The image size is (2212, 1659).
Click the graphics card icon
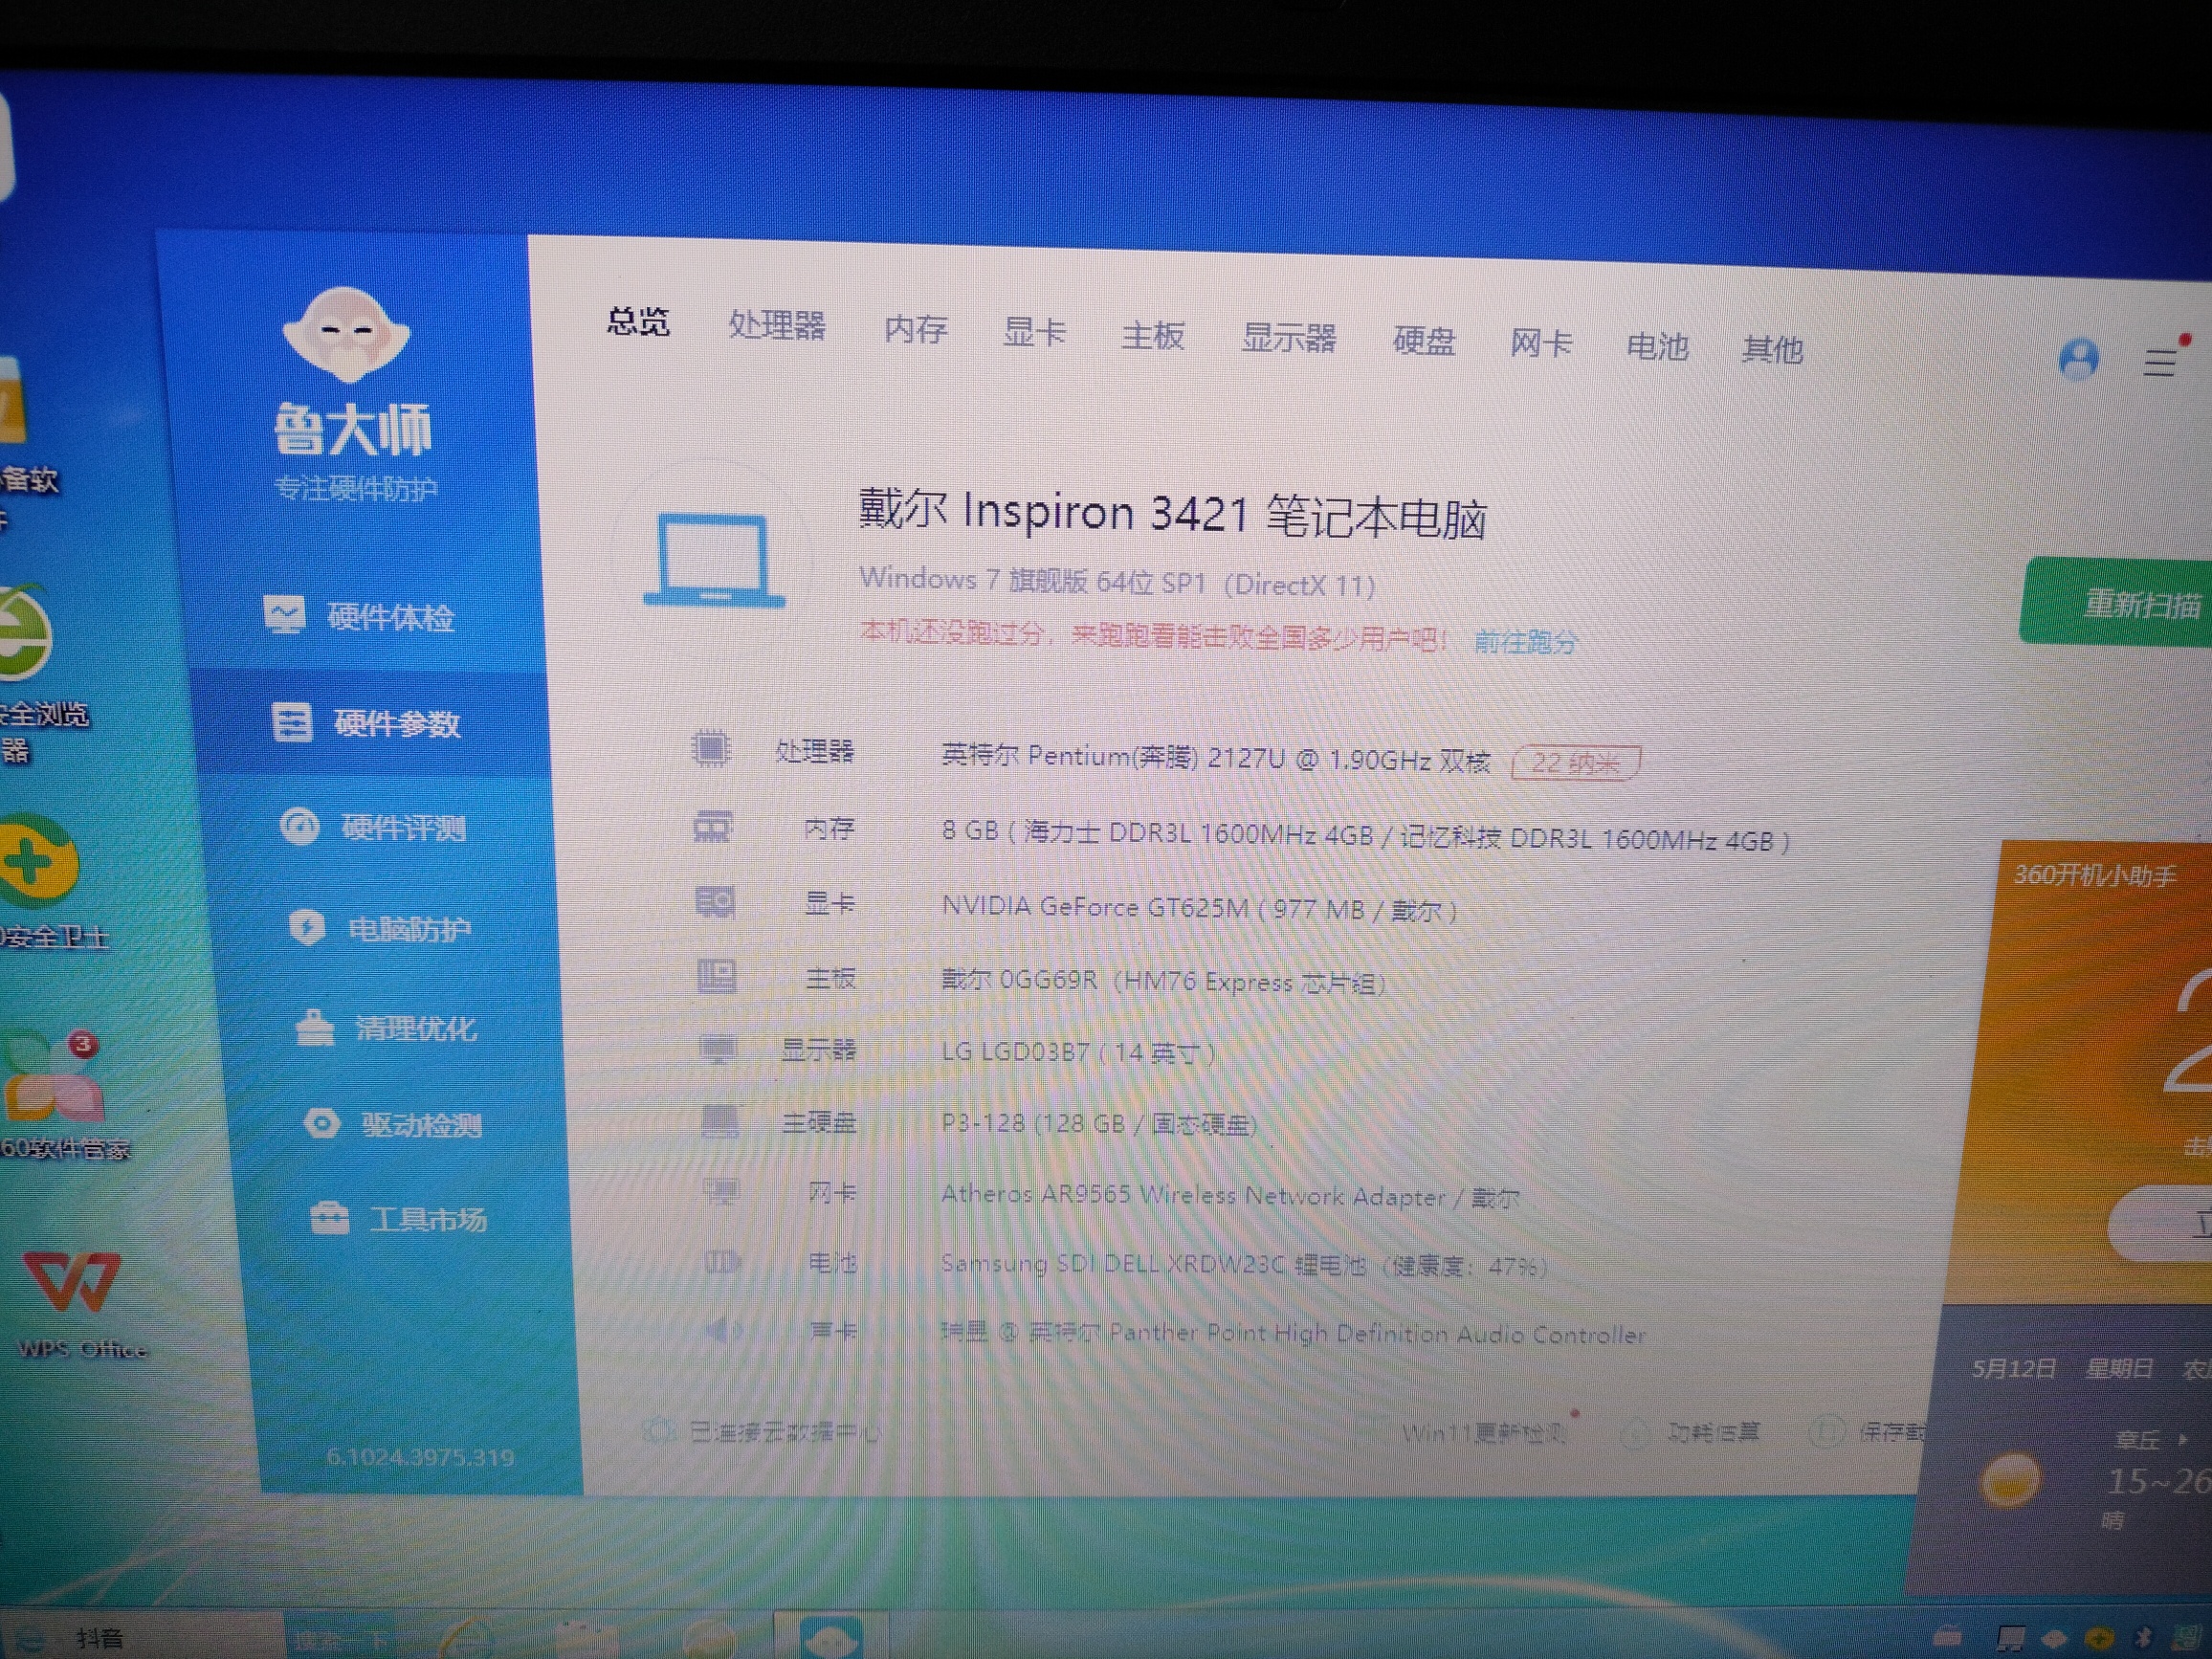click(715, 902)
